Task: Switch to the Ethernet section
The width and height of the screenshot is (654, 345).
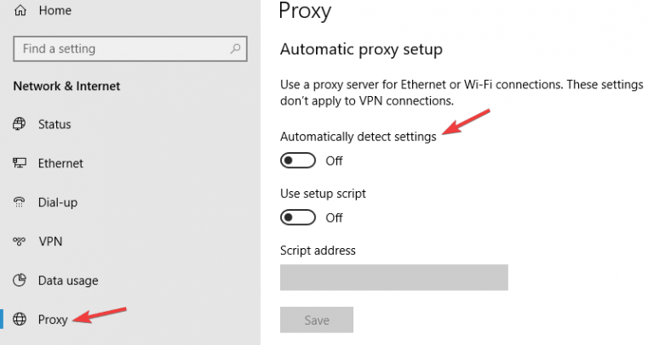Action: pyautogui.click(x=60, y=163)
